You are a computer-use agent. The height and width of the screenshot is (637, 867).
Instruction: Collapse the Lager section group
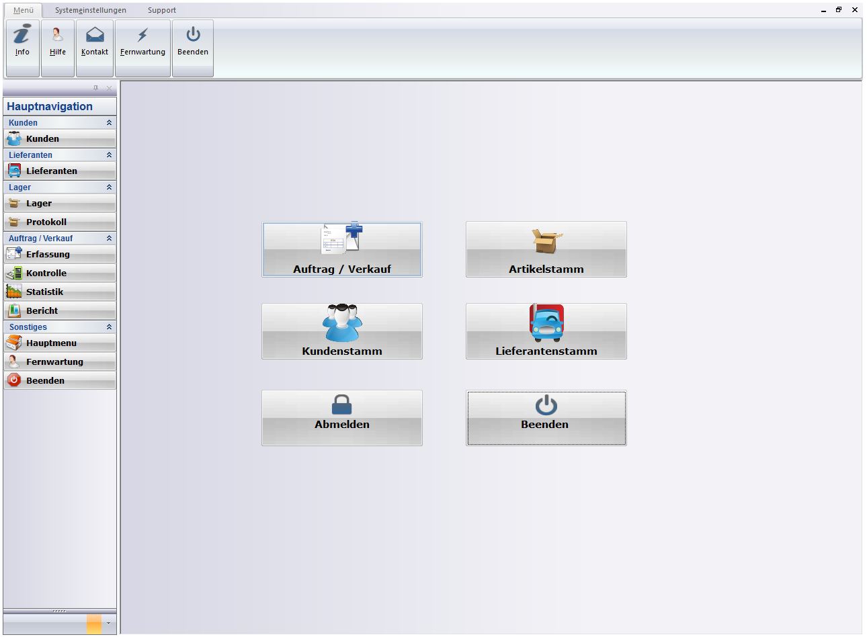(109, 187)
